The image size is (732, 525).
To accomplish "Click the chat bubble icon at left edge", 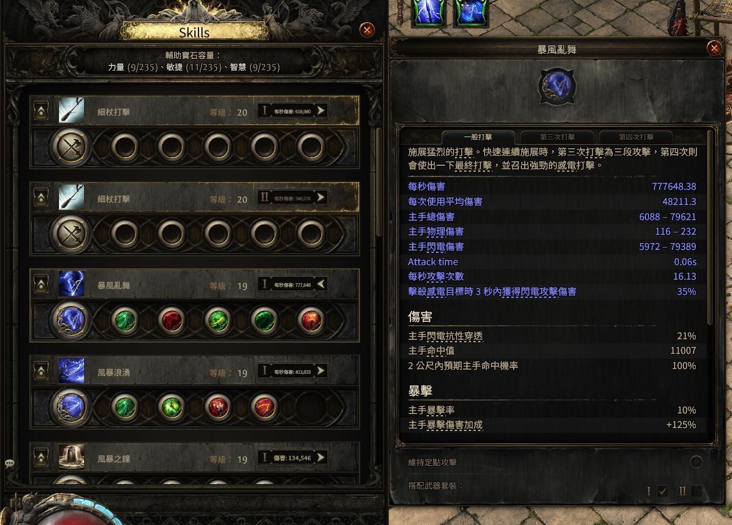I will pos(9,464).
